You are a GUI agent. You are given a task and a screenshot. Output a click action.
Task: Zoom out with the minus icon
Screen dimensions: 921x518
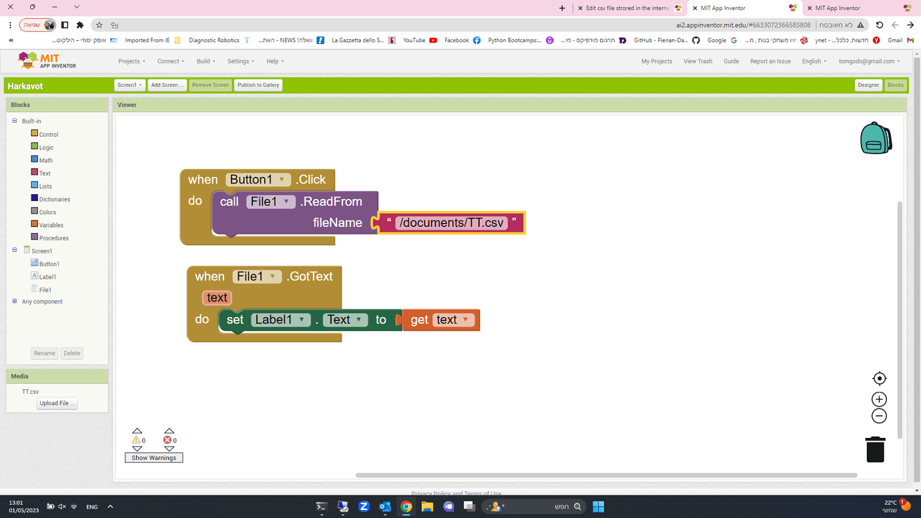[x=879, y=416]
